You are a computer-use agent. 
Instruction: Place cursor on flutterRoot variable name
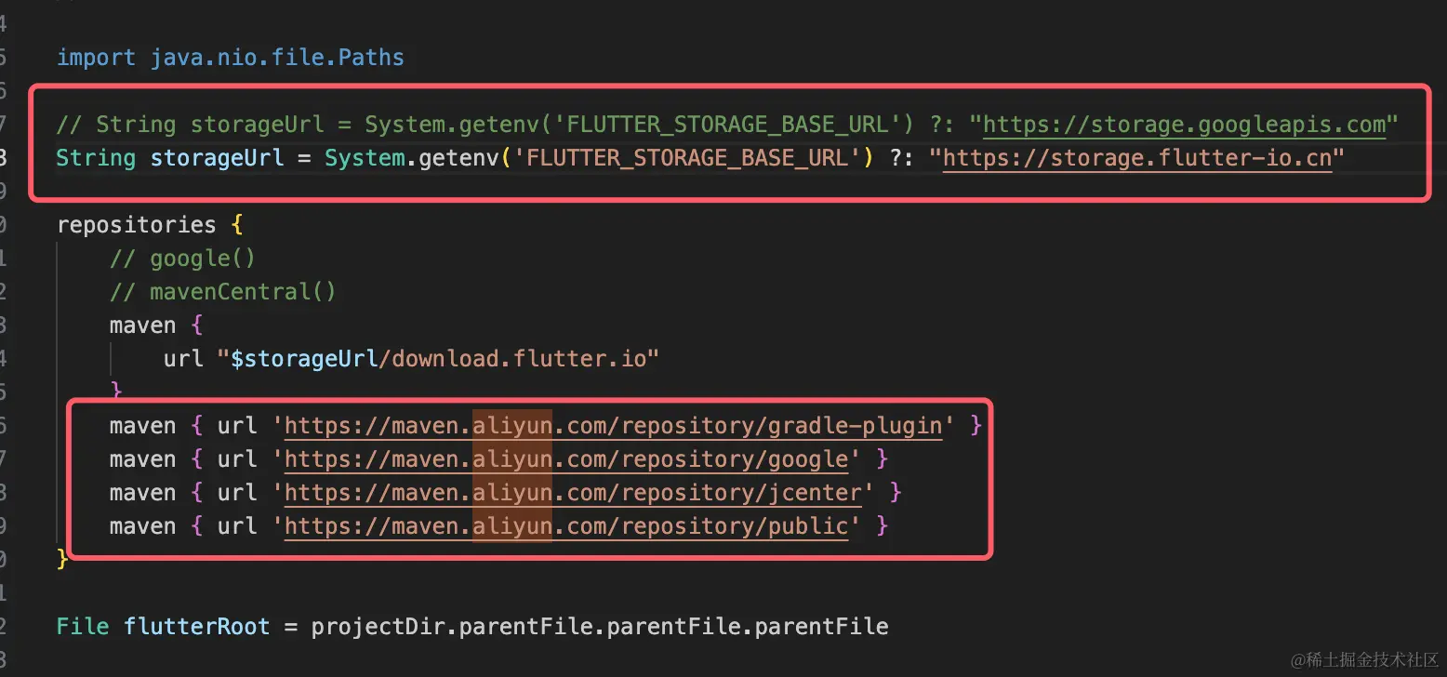[197, 627]
